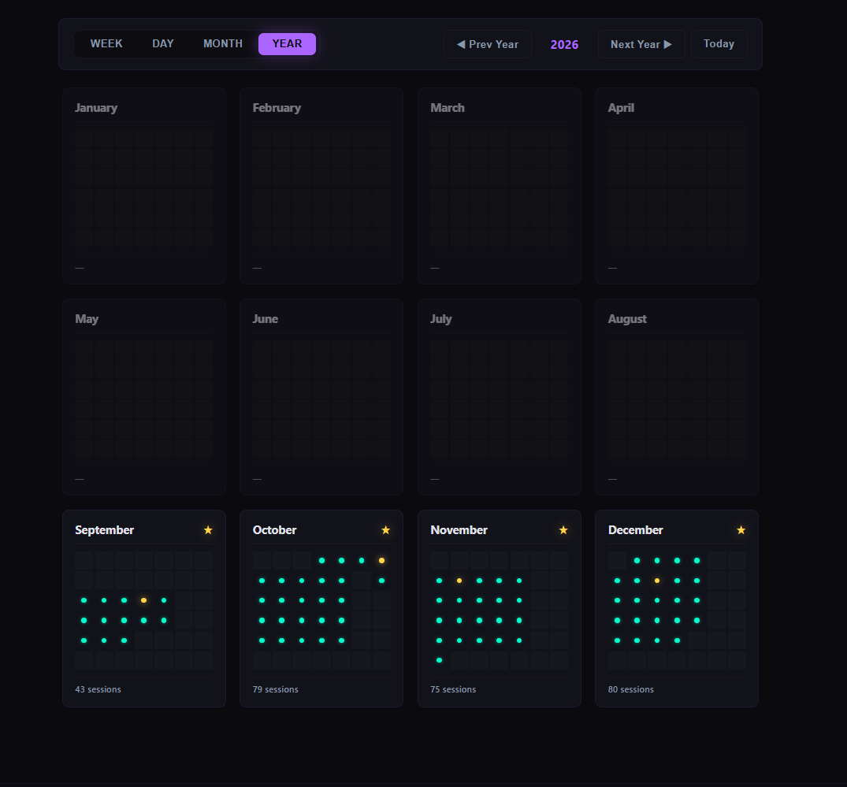
Task: Click the March month heading
Action: [448, 108]
